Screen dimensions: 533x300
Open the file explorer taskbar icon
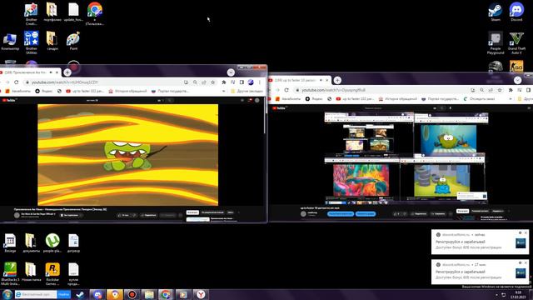pyautogui.click(x=149, y=294)
